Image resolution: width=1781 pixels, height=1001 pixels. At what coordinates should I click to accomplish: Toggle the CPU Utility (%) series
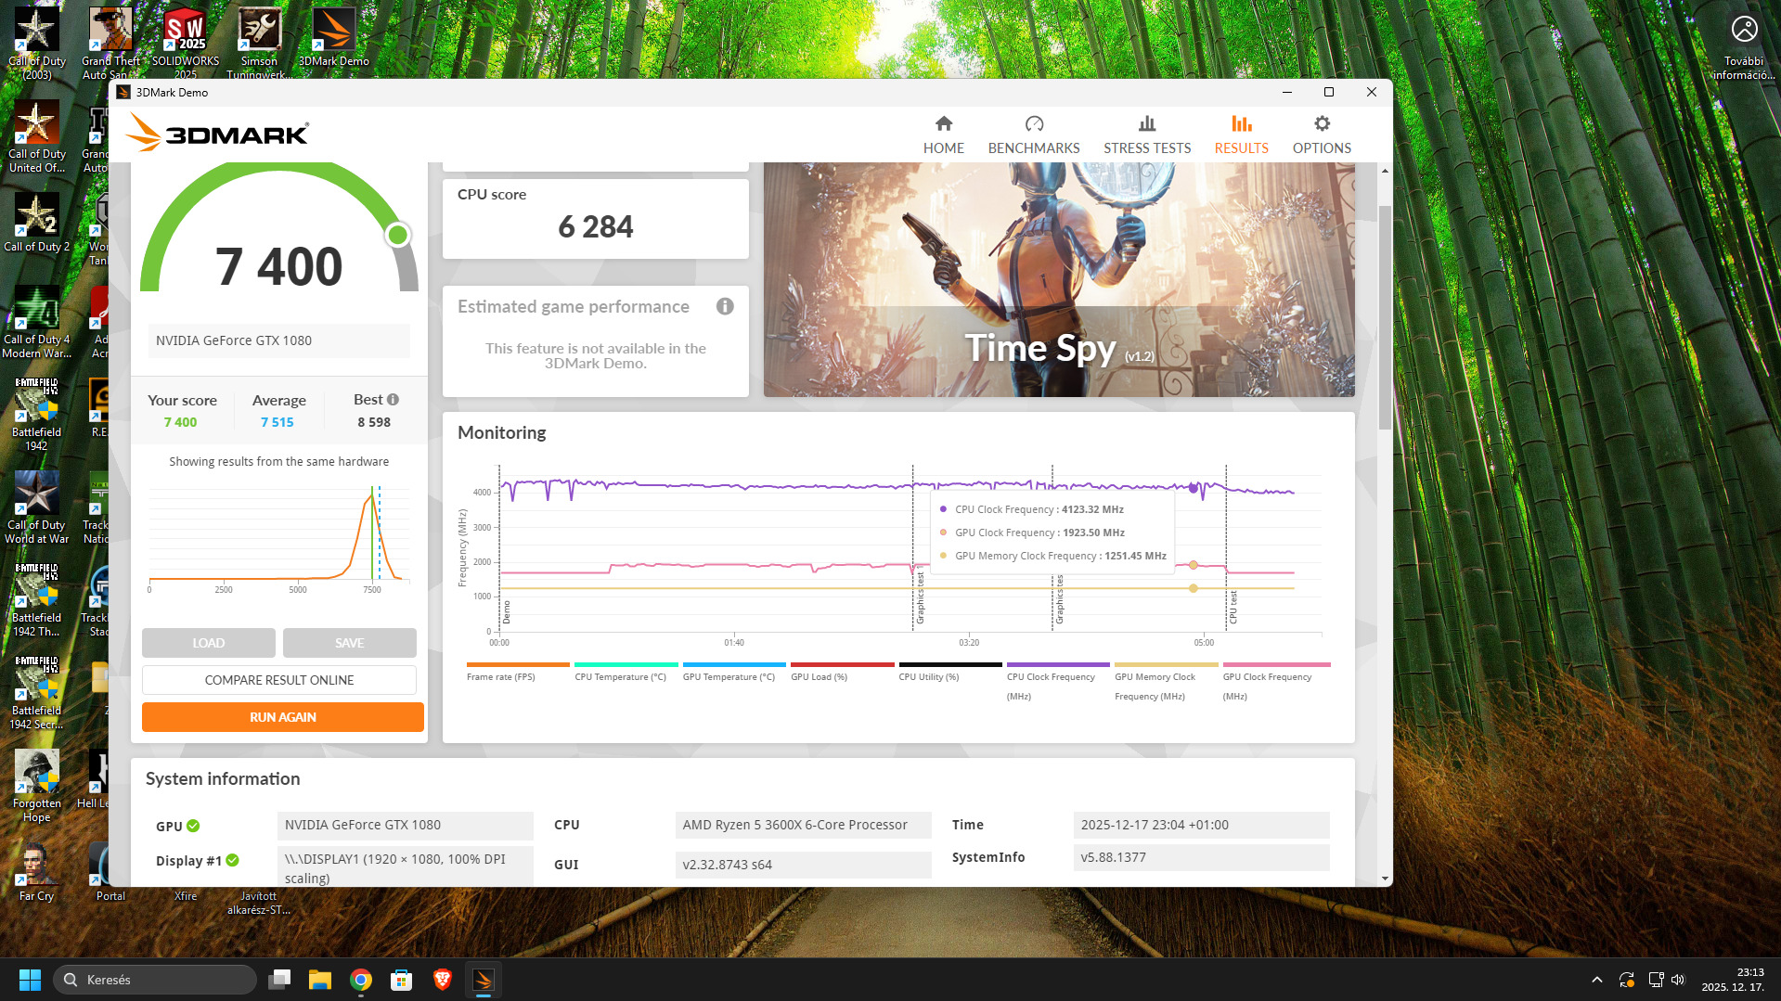point(950,673)
